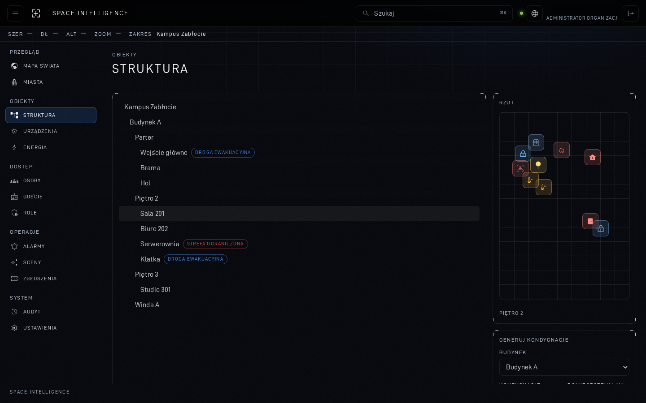Select the Klatka tree row
Image resolution: width=646 pixels, height=403 pixels.
click(x=299, y=259)
